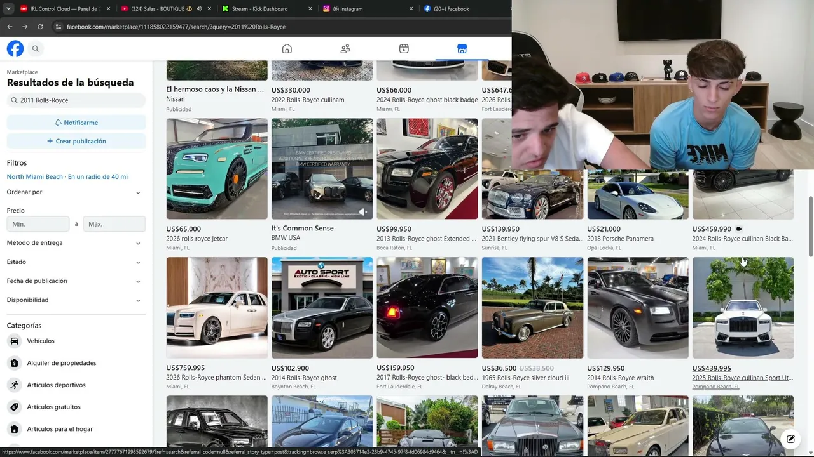The image size is (814, 457).
Task: Click the 2024 Rolls-Royce ghost black badge title
Action: coord(427,100)
